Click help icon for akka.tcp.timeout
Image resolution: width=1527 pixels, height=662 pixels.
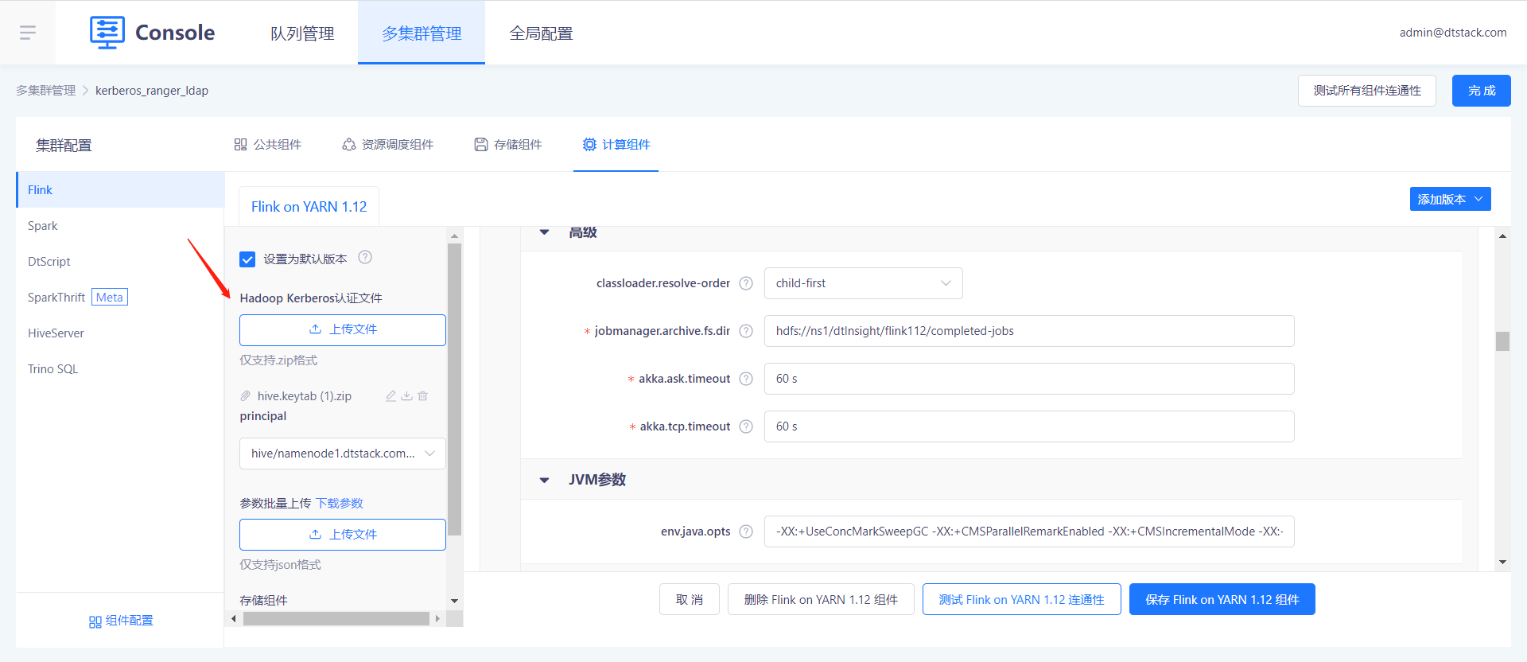746,426
